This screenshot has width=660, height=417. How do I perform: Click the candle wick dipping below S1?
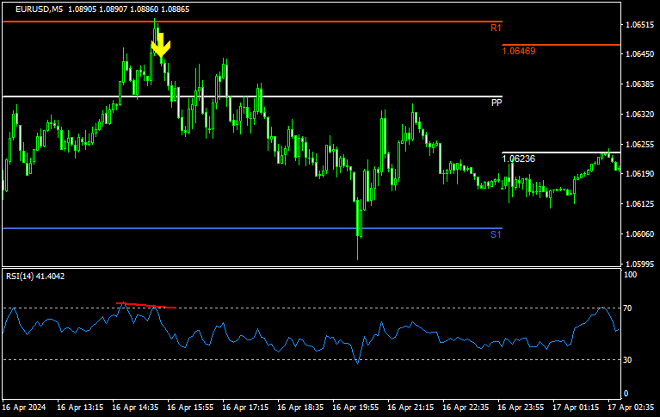(358, 250)
